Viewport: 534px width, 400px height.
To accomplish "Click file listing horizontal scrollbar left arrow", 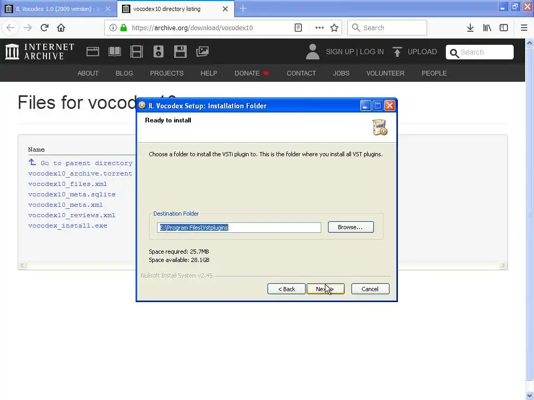I will [x=22, y=266].
